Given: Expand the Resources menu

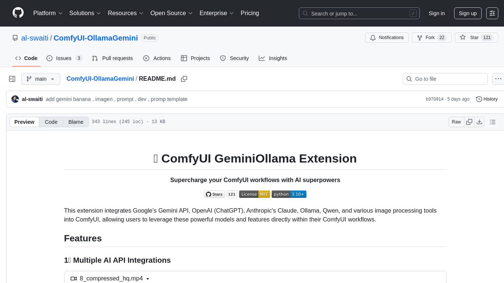Looking at the screenshot, I should (125, 13).
